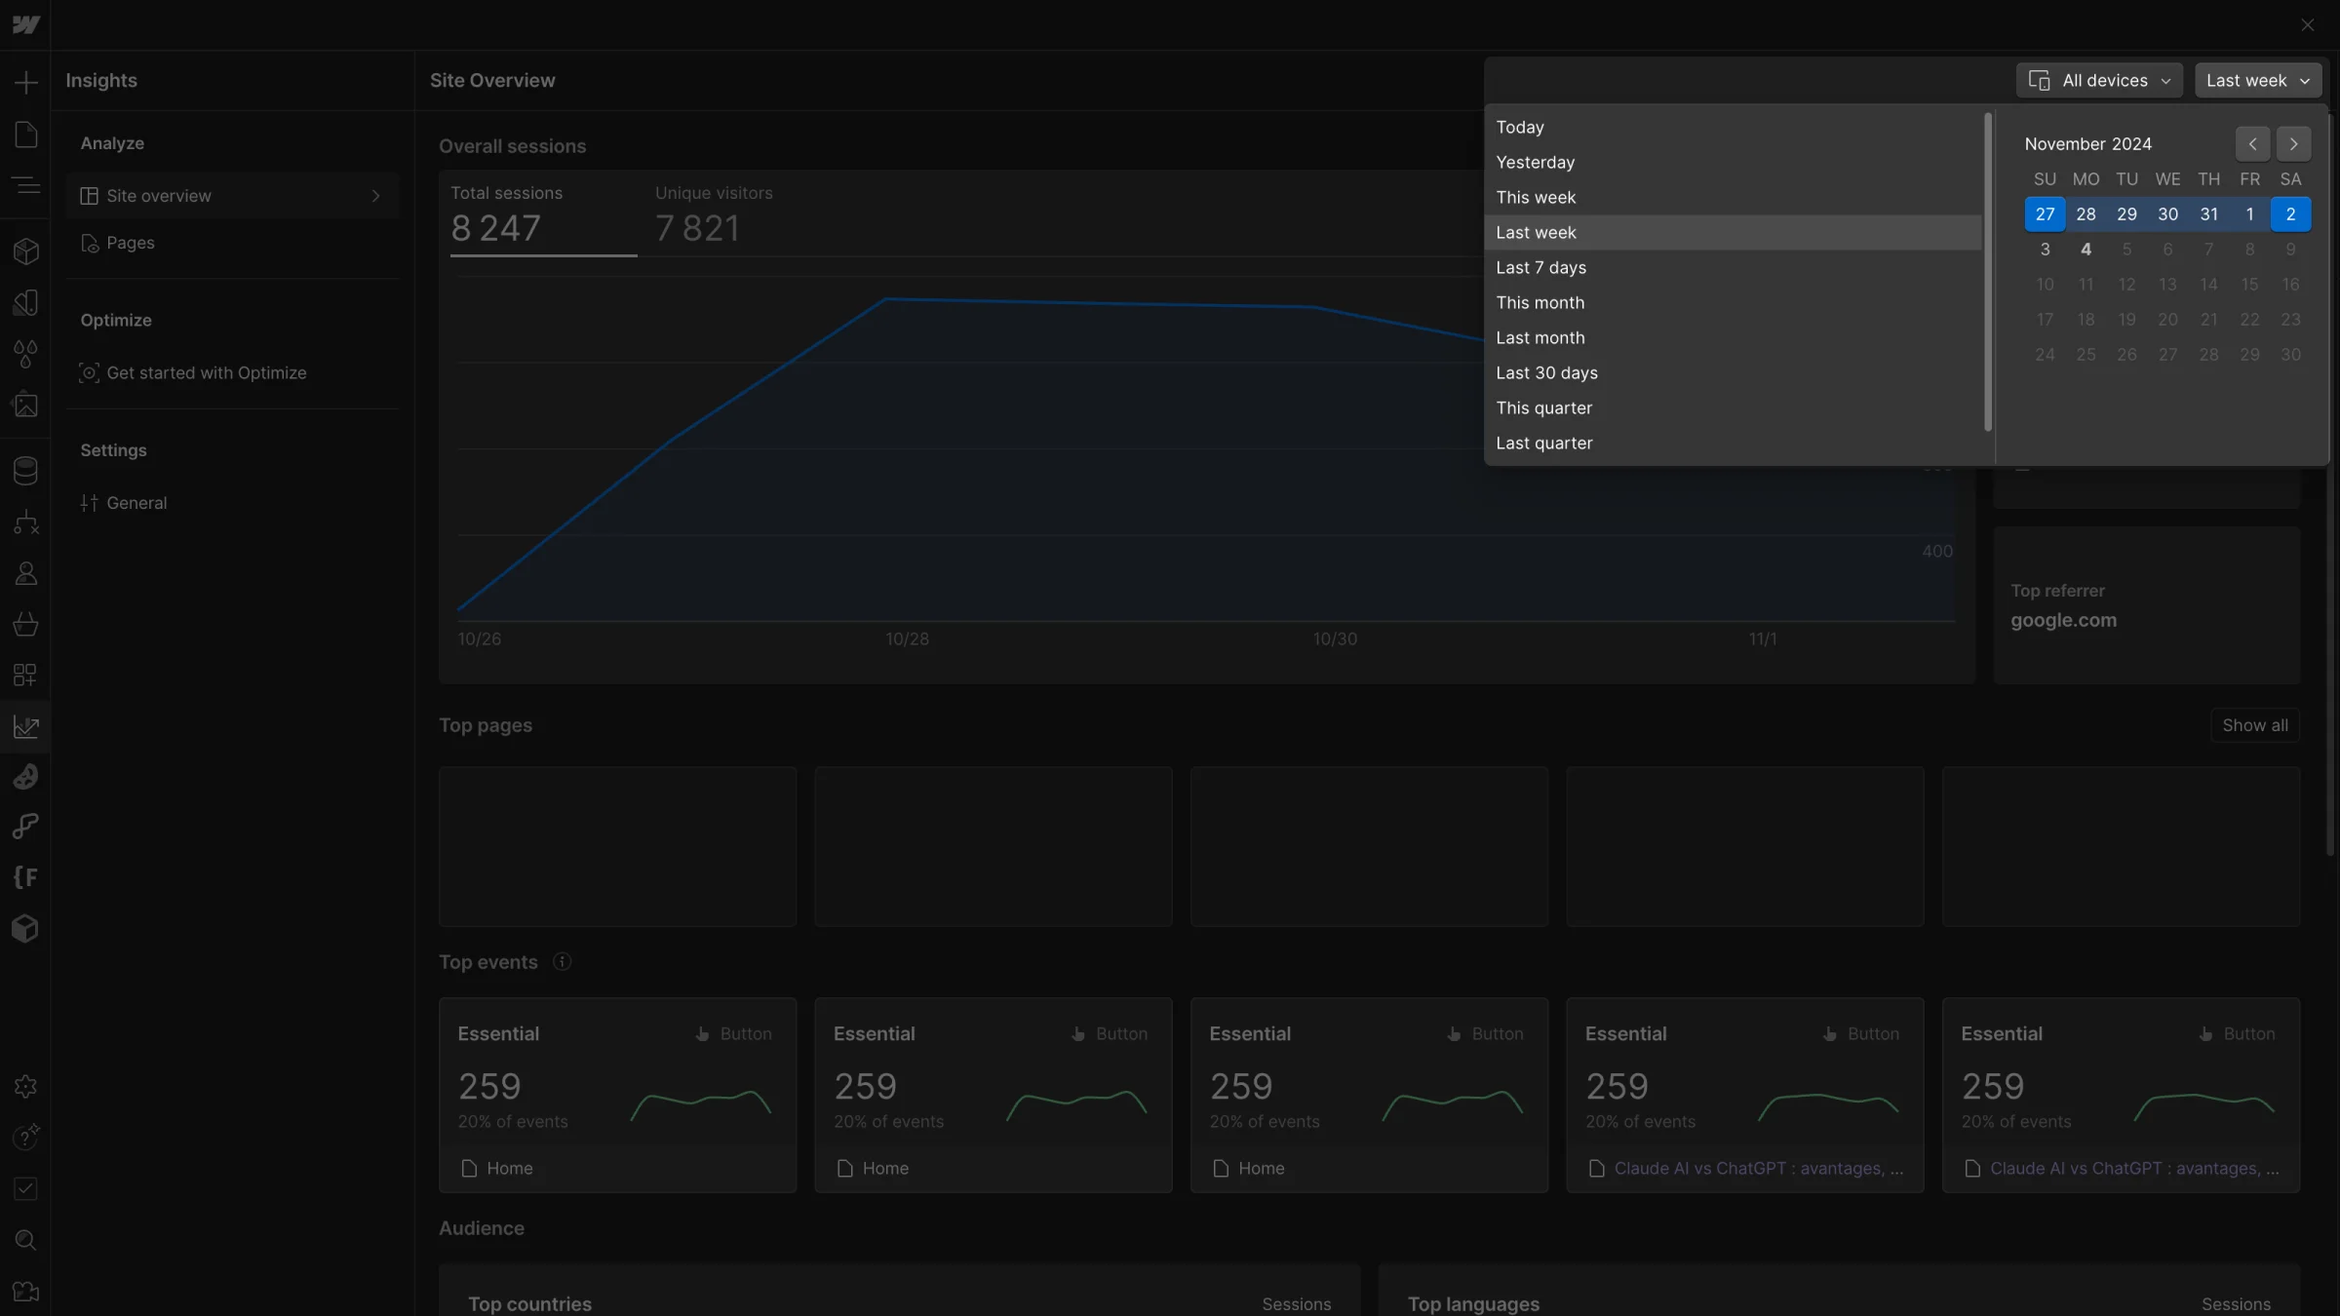Open the CMS database panel
The width and height of the screenshot is (2340, 1316).
pyautogui.click(x=25, y=471)
